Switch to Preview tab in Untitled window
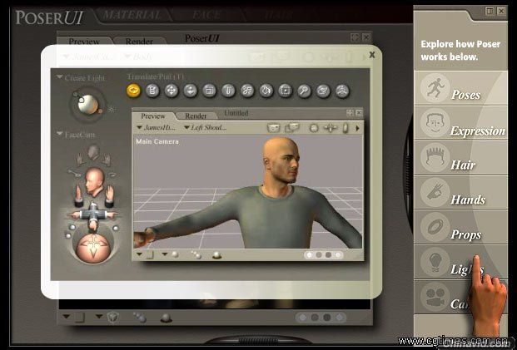This screenshot has height=350, width=517. (153, 116)
